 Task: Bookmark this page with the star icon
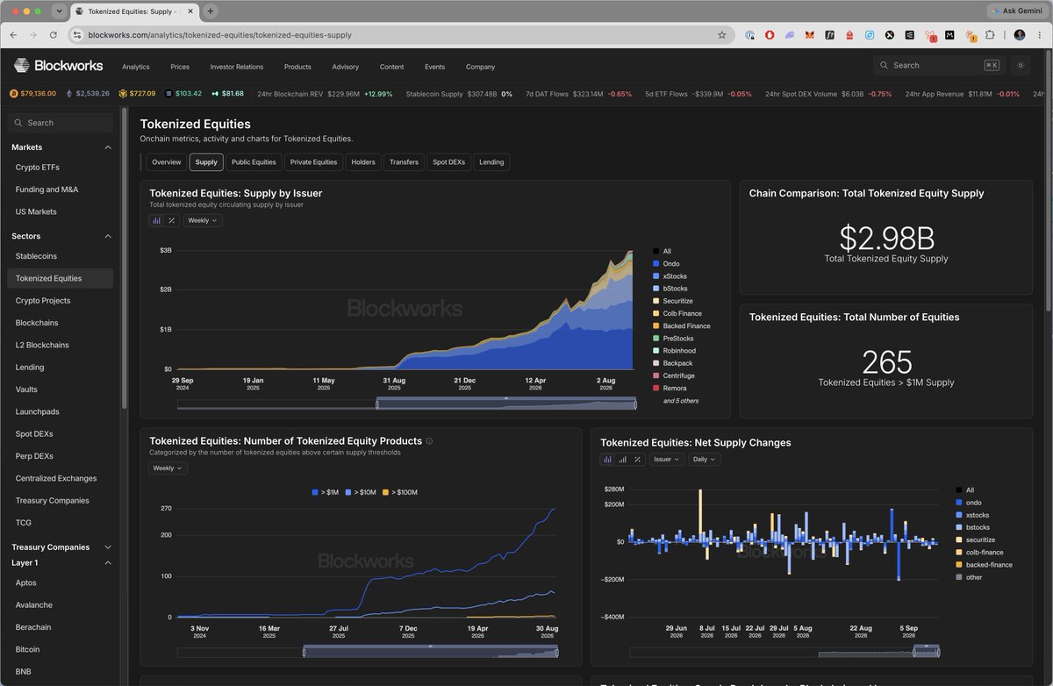pyautogui.click(x=721, y=35)
